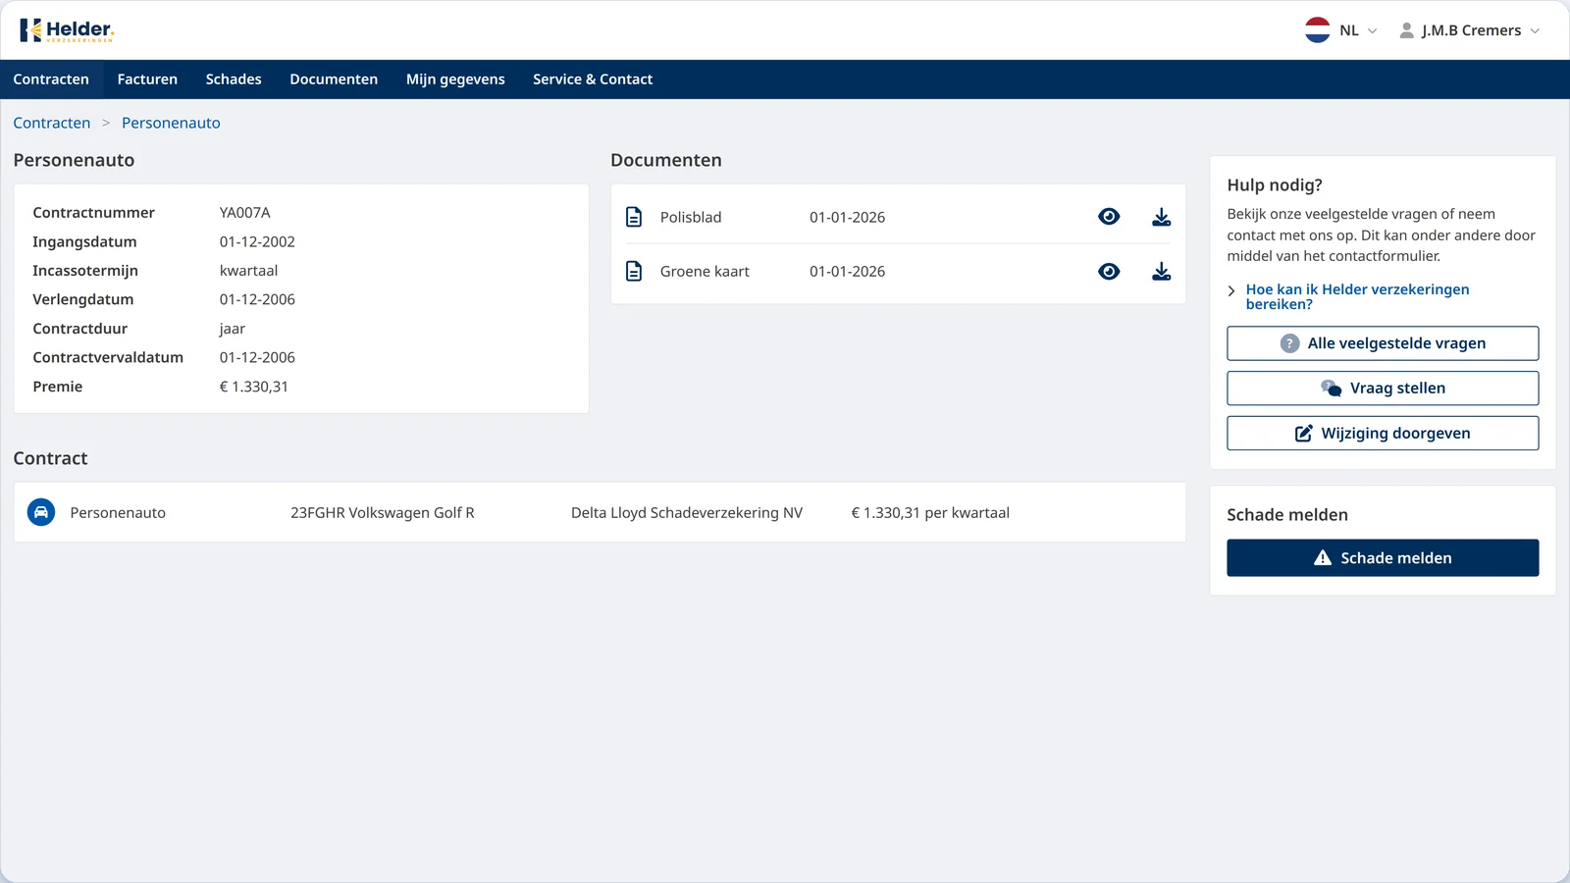Click contract number YA007A

click(244, 213)
